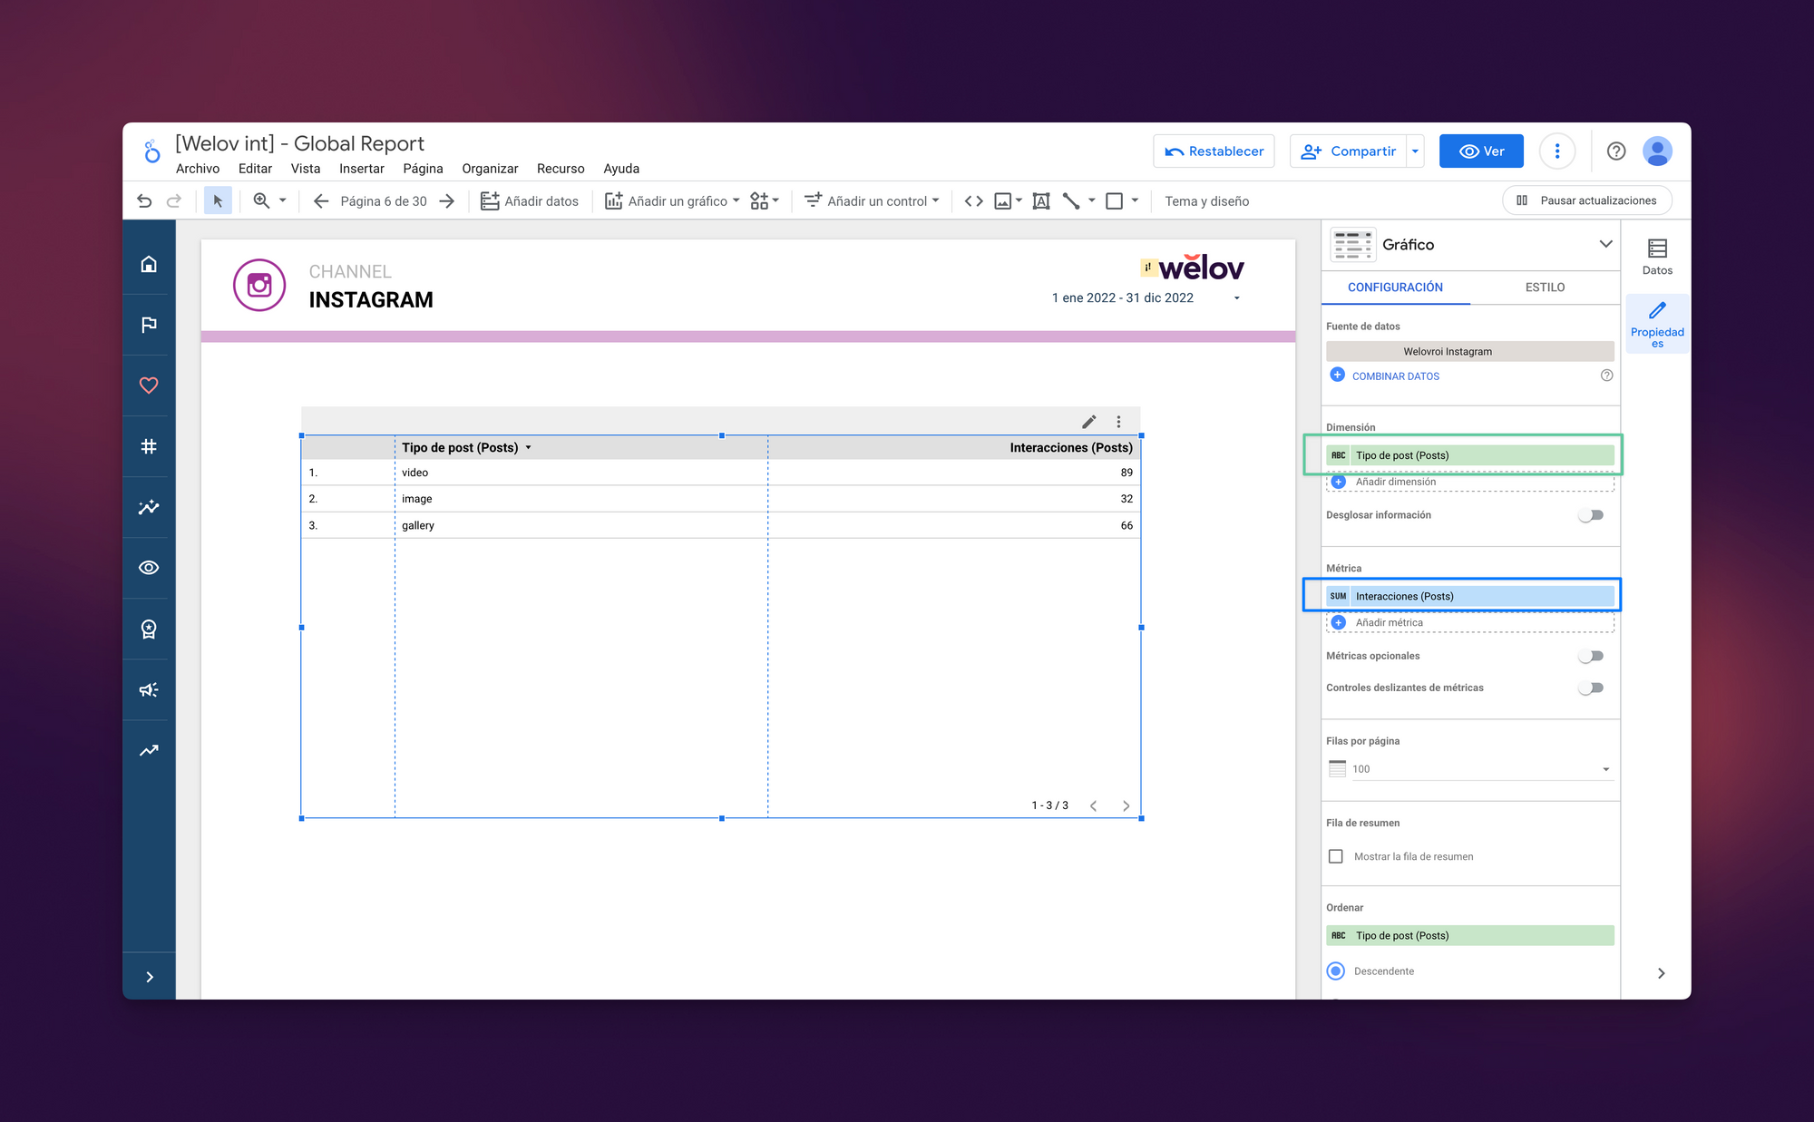Click the insert image icon
This screenshot has height=1122, width=1814.
(x=1003, y=200)
